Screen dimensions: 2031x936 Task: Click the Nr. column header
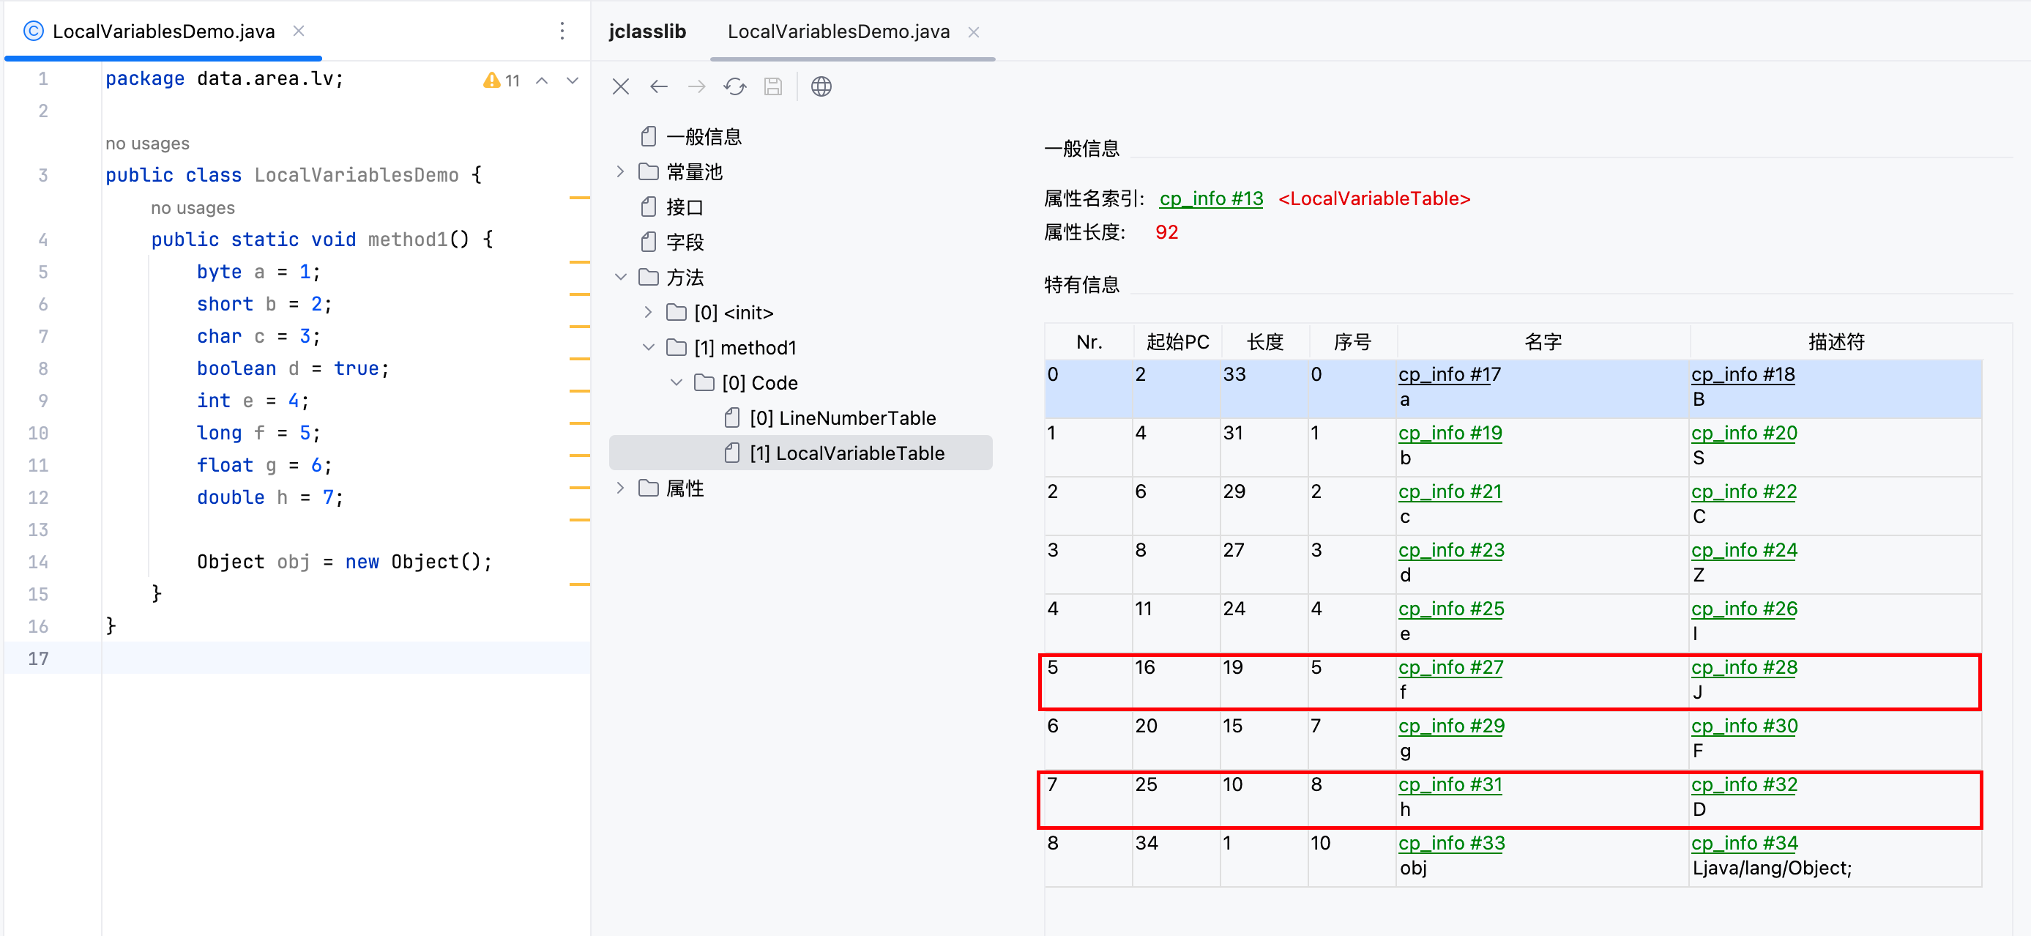coord(1089,341)
